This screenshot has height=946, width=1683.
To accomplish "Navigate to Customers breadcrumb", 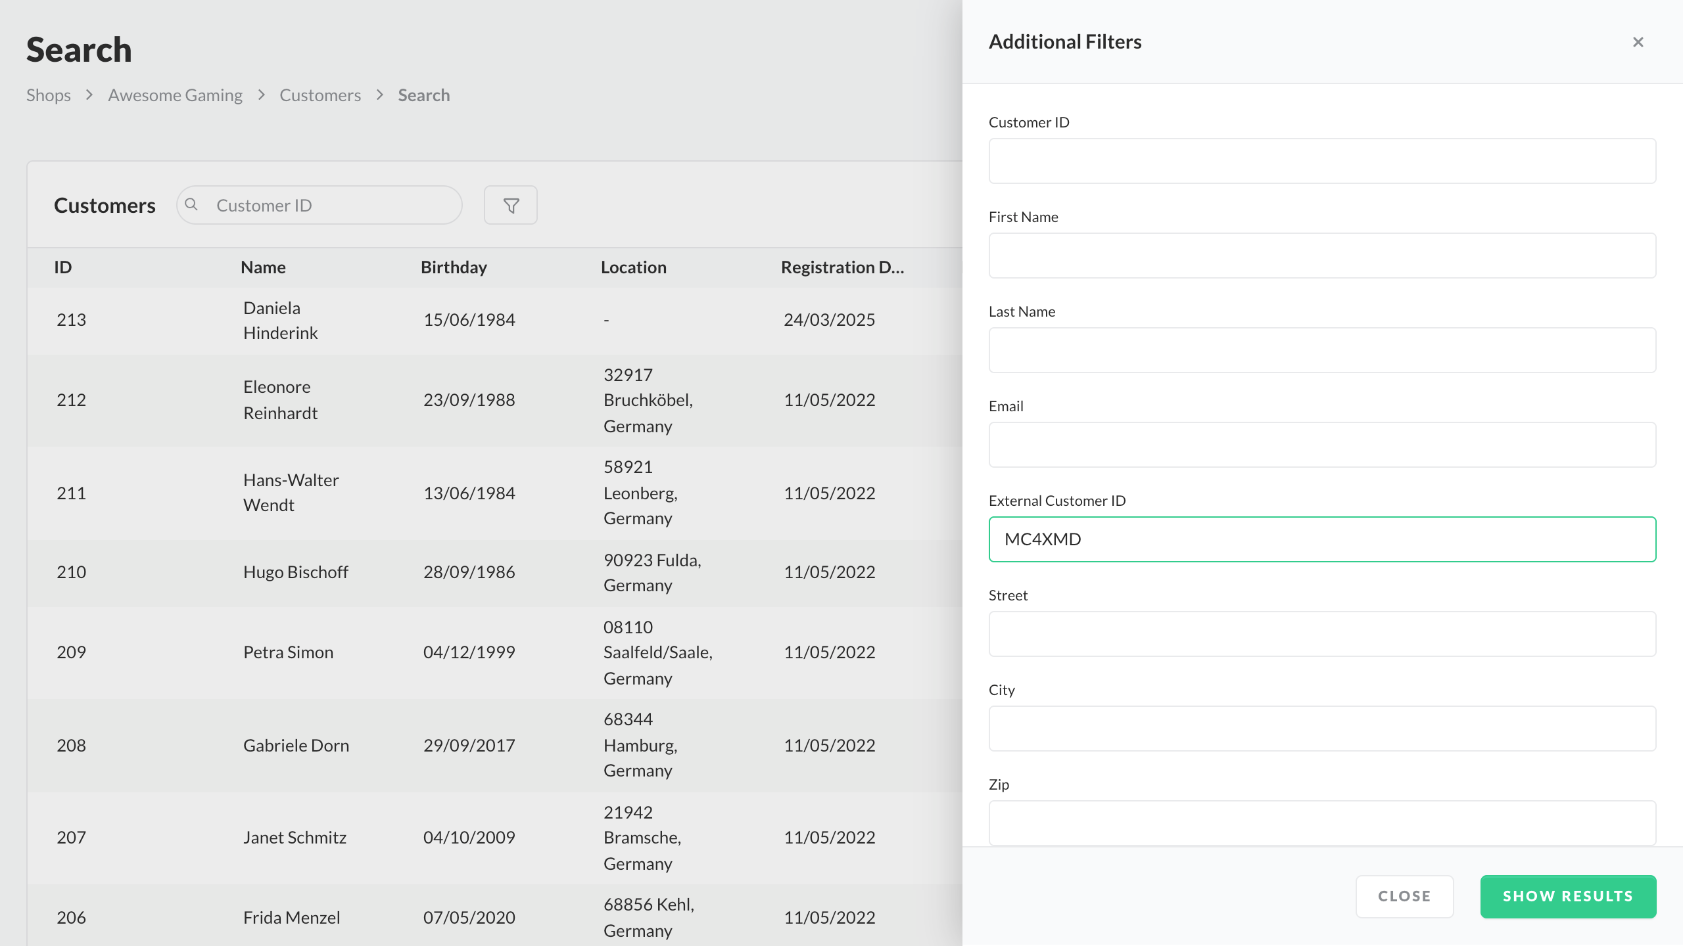I will 320,95.
